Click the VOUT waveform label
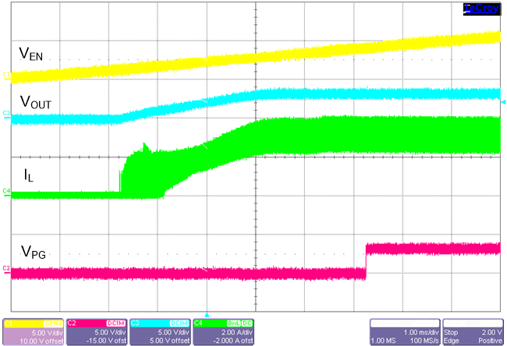 [39, 102]
